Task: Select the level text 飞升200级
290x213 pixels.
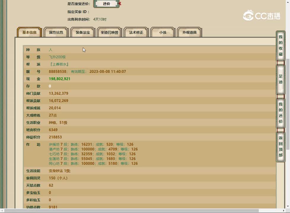Action: 57,57
